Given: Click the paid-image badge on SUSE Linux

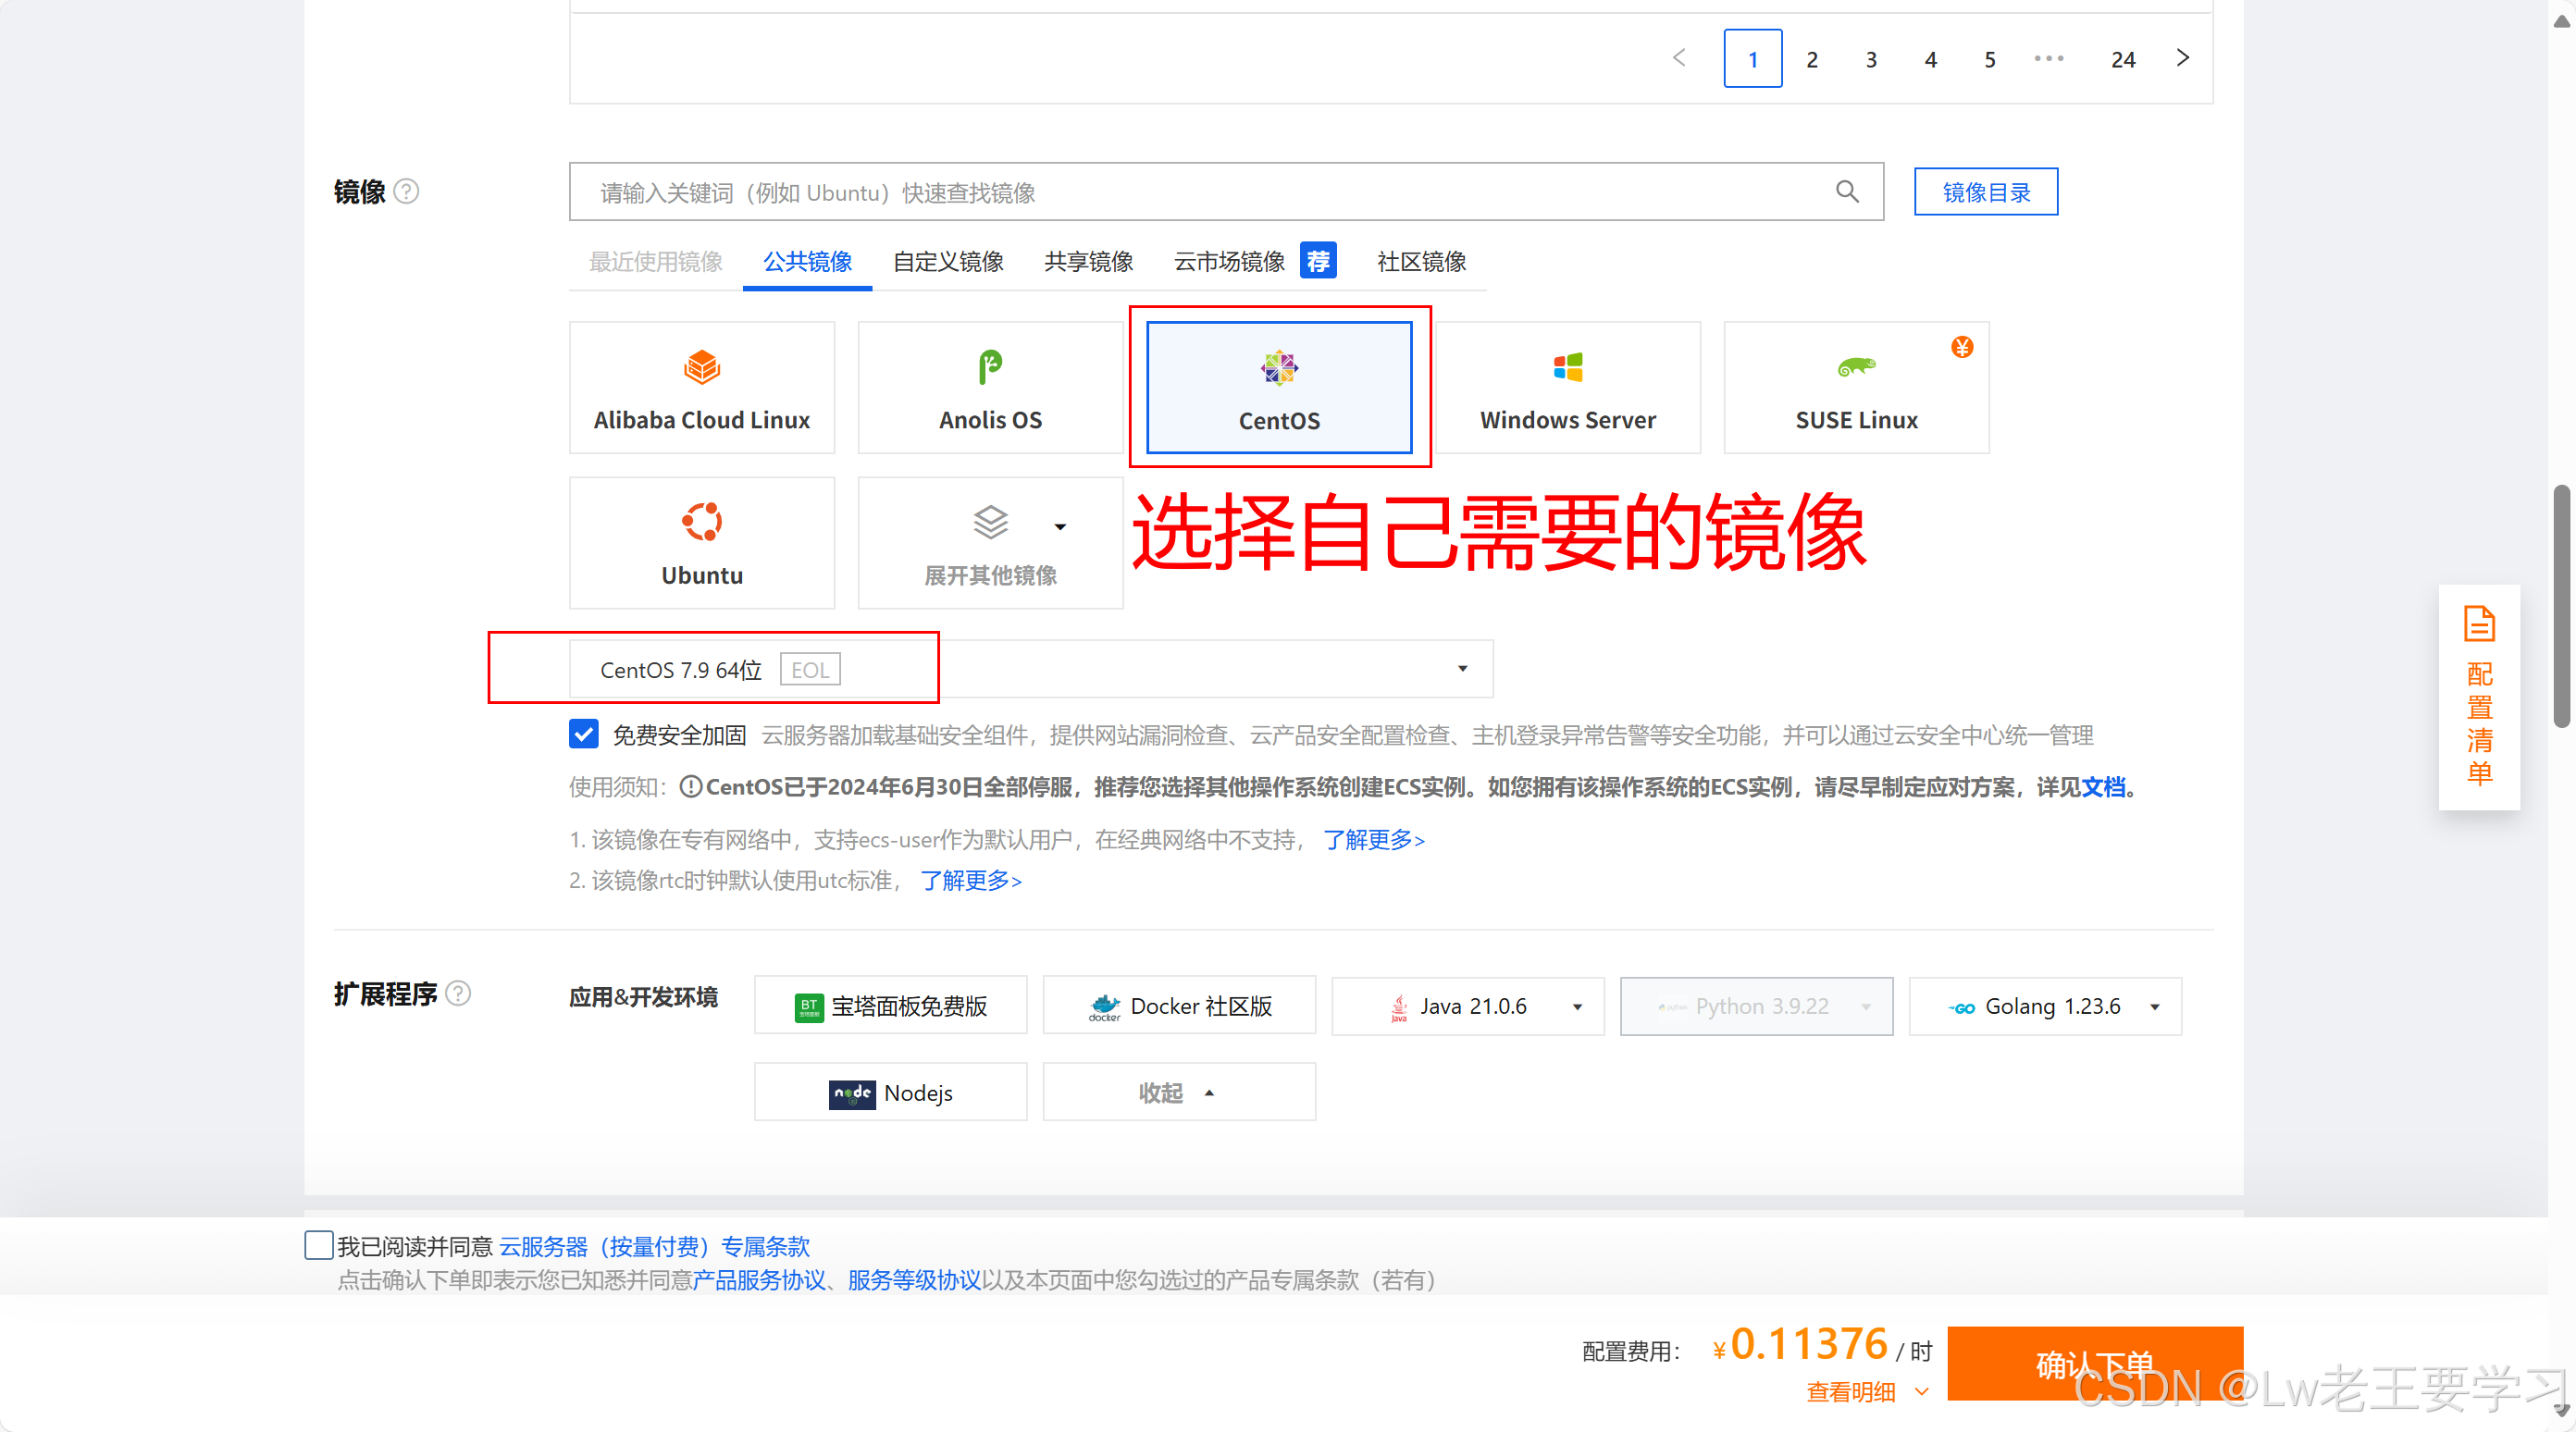Looking at the screenshot, I should 1962,347.
